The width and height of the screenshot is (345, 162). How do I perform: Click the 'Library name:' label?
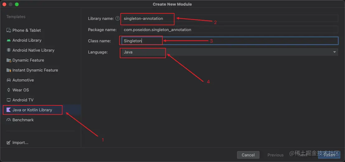point(101,18)
